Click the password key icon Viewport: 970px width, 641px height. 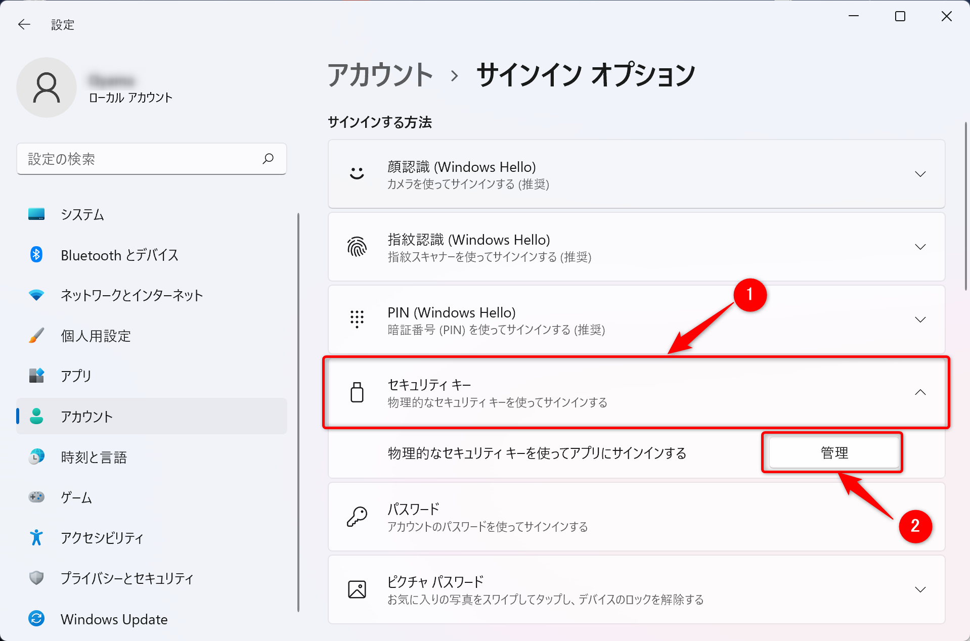pos(357,517)
